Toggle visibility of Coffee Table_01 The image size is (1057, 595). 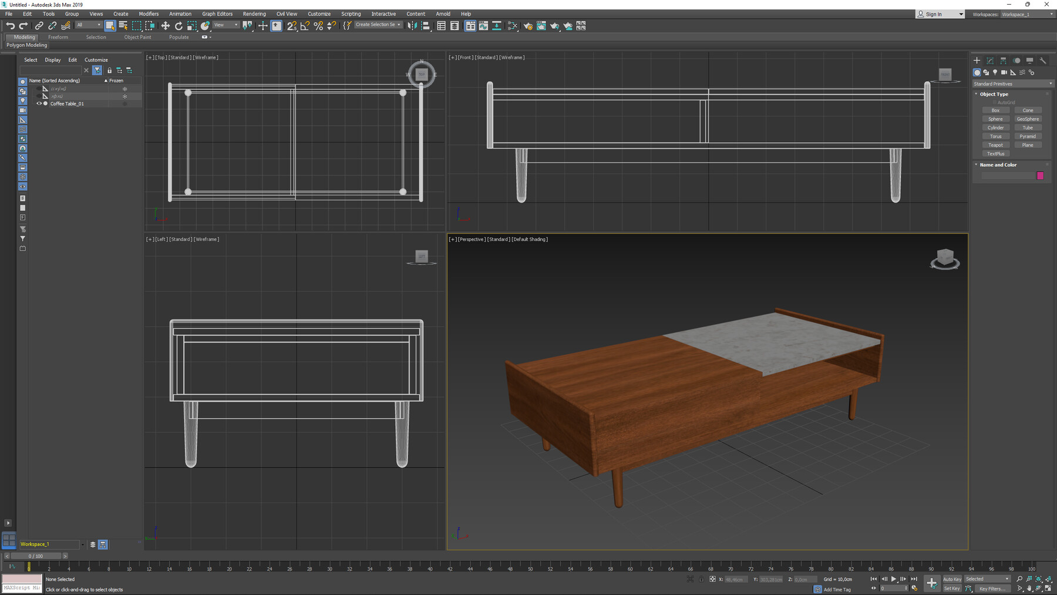point(39,103)
